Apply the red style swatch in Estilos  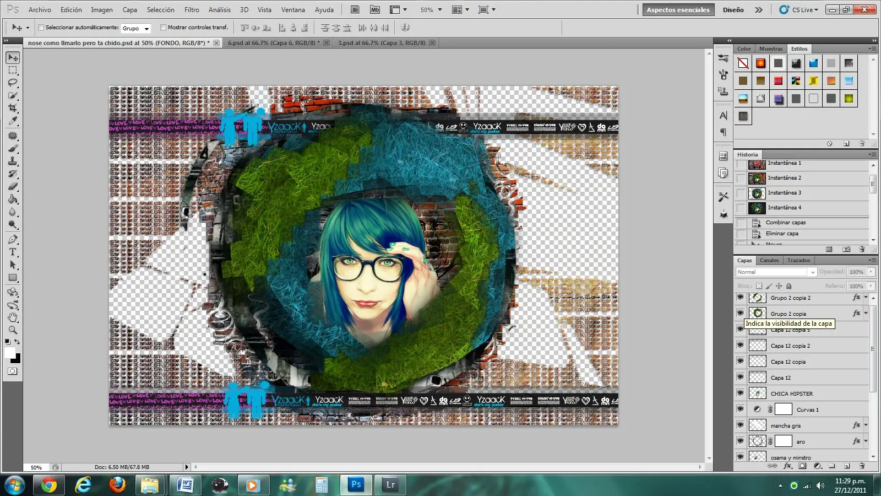(778, 81)
